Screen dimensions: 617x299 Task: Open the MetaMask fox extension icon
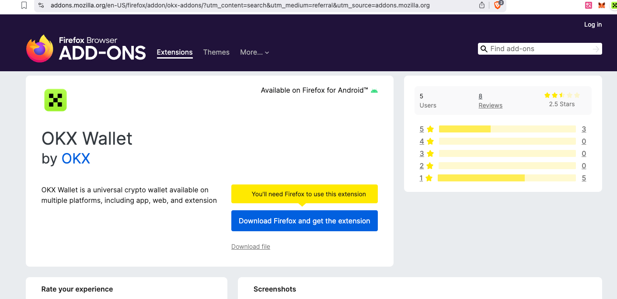click(602, 5)
